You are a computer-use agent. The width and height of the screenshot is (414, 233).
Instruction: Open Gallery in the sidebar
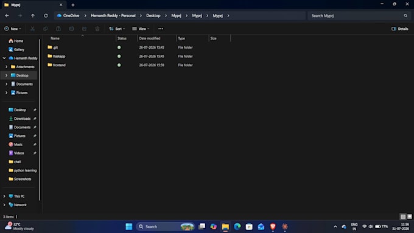(16, 49)
